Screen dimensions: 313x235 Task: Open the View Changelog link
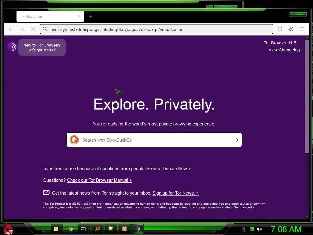pos(284,50)
